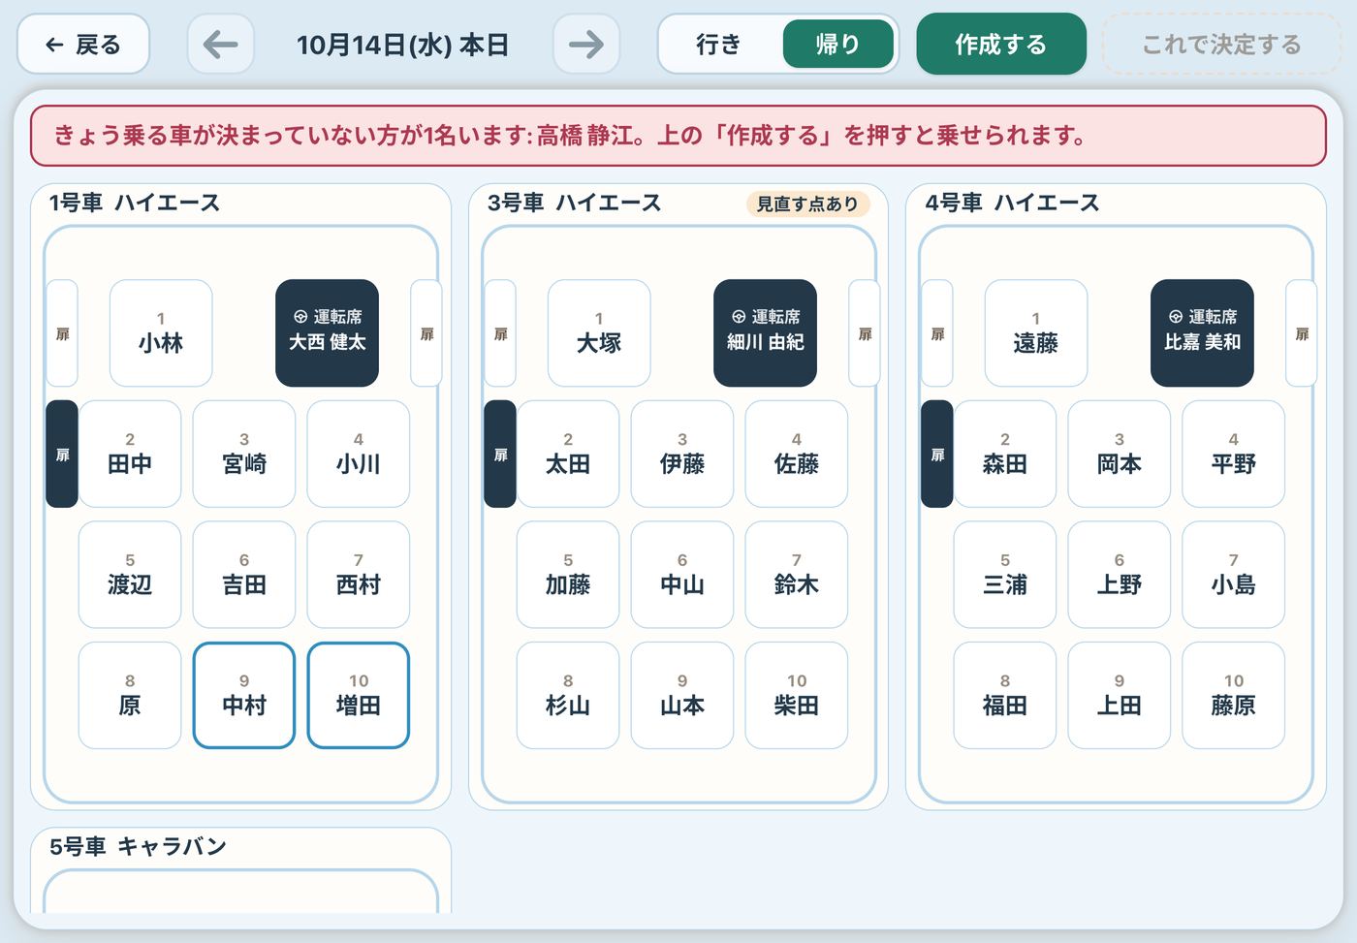Choose seat 小川 in car 1
1357x943 pixels.
(x=359, y=454)
